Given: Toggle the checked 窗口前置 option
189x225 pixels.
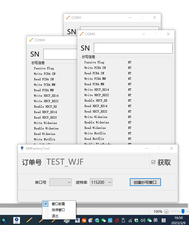Looking at the screenshot, I should [x=58, y=204].
